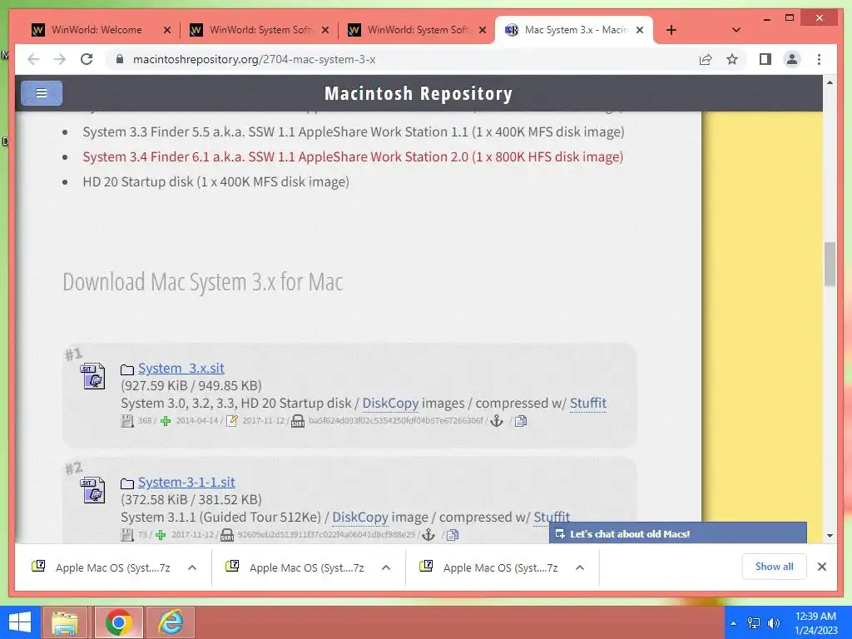Open the tab search chevron dropdown
Screen dimensions: 852x639
point(736,30)
